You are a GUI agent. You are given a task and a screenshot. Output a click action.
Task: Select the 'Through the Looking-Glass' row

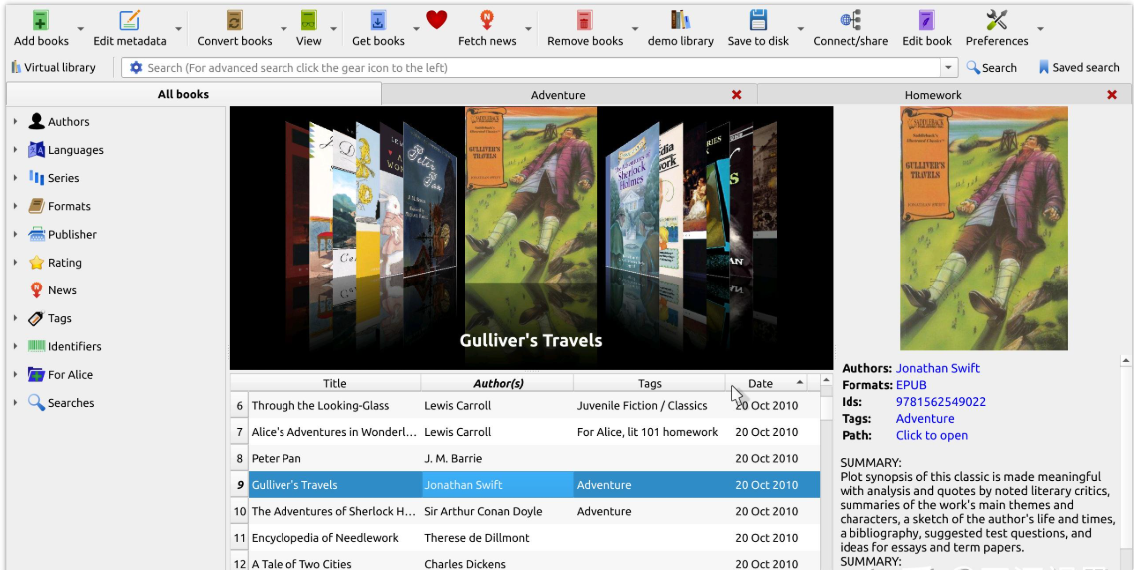(525, 405)
